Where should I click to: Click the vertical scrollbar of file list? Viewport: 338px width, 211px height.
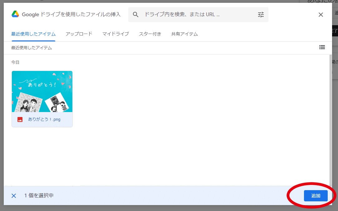coord(331,120)
